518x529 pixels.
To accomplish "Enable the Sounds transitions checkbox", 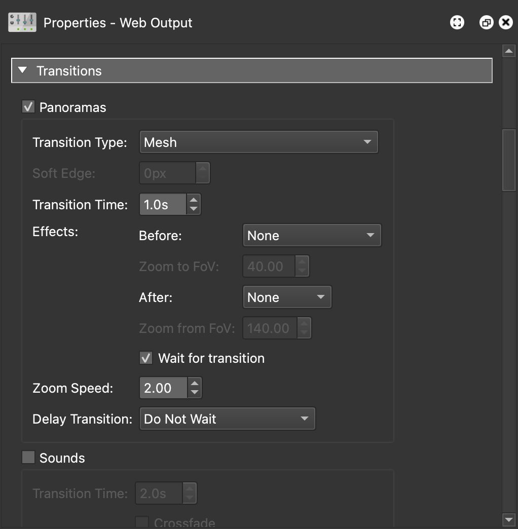I will 28,458.
